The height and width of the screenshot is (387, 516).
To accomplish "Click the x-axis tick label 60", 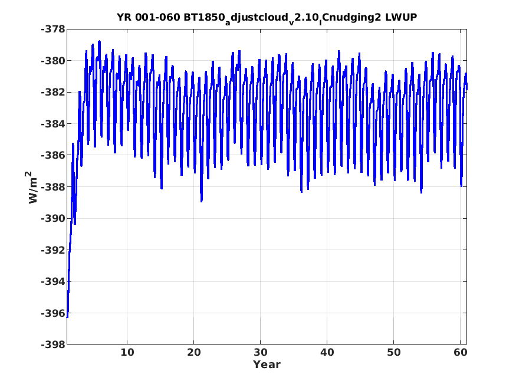I will [461, 352].
